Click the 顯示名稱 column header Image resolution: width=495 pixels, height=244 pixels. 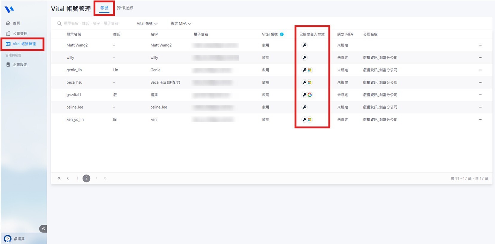pos(74,34)
